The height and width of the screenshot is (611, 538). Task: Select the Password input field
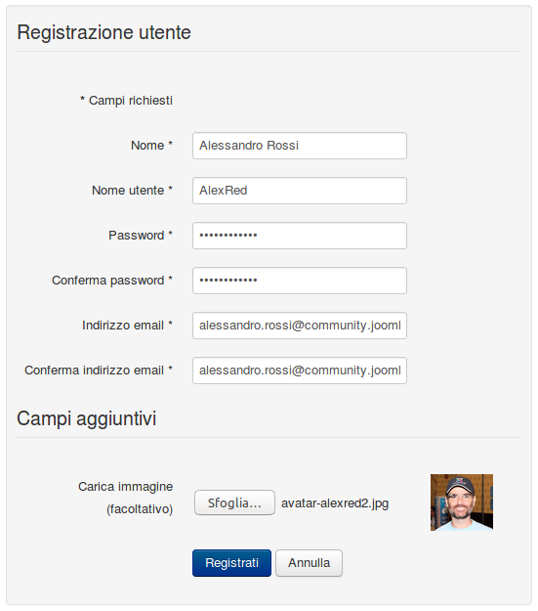pyautogui.click(x=300, y=236)
